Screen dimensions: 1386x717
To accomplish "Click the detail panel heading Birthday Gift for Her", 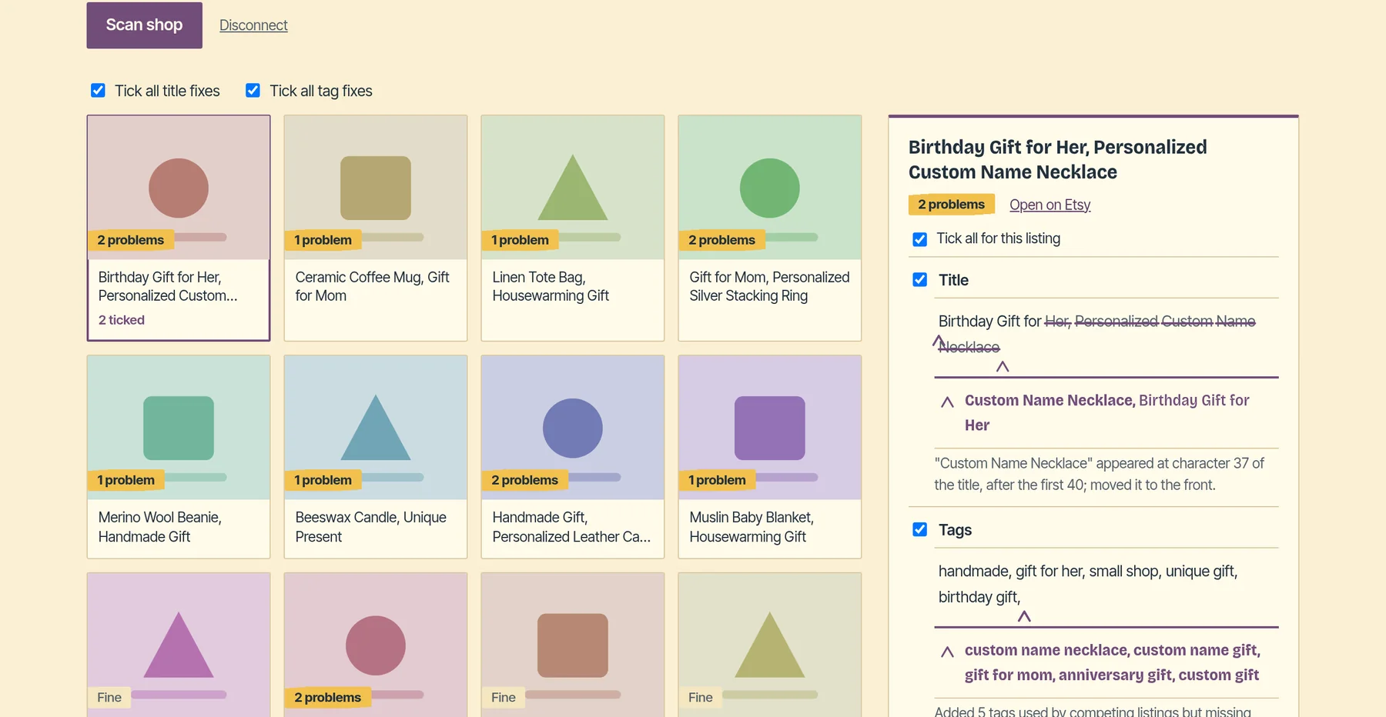I will coord(1058,159).
